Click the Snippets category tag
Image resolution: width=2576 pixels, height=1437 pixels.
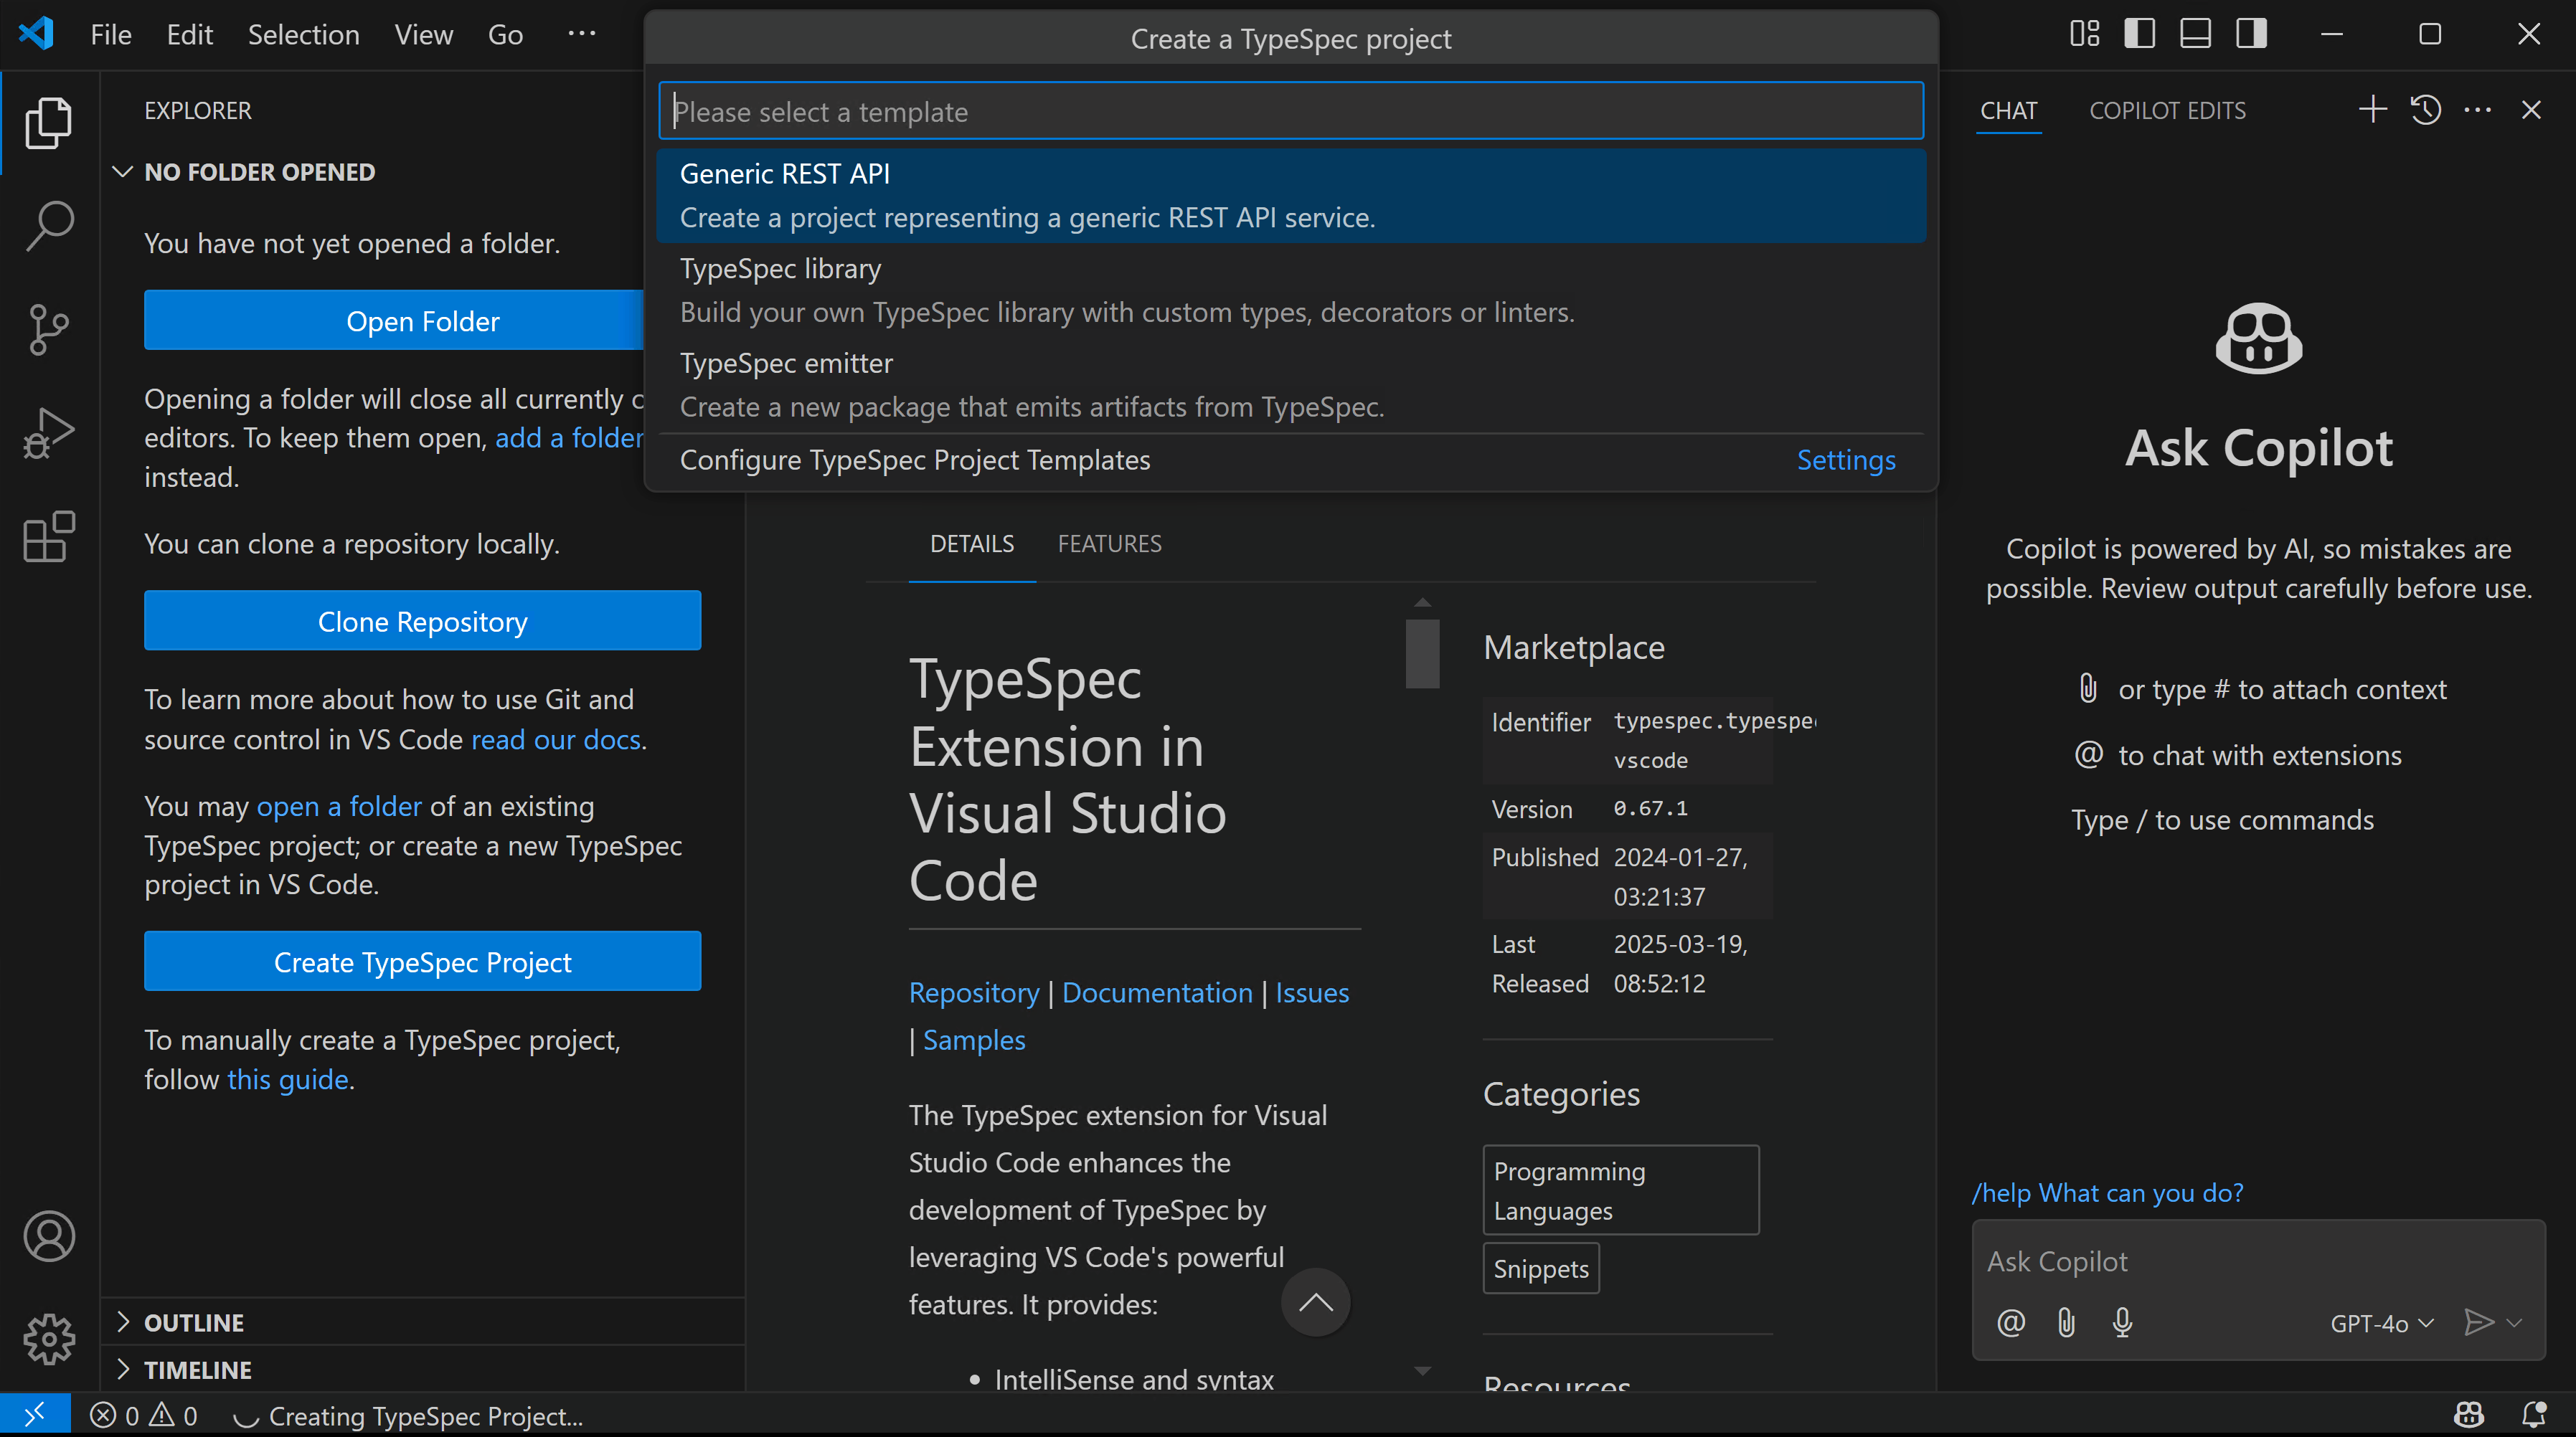tap(1541, 1268)
